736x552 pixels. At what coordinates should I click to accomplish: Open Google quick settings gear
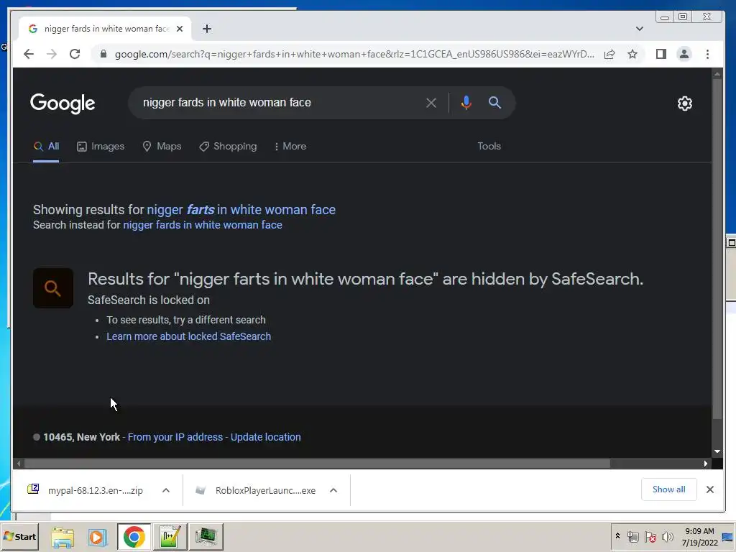pos(685,103)
